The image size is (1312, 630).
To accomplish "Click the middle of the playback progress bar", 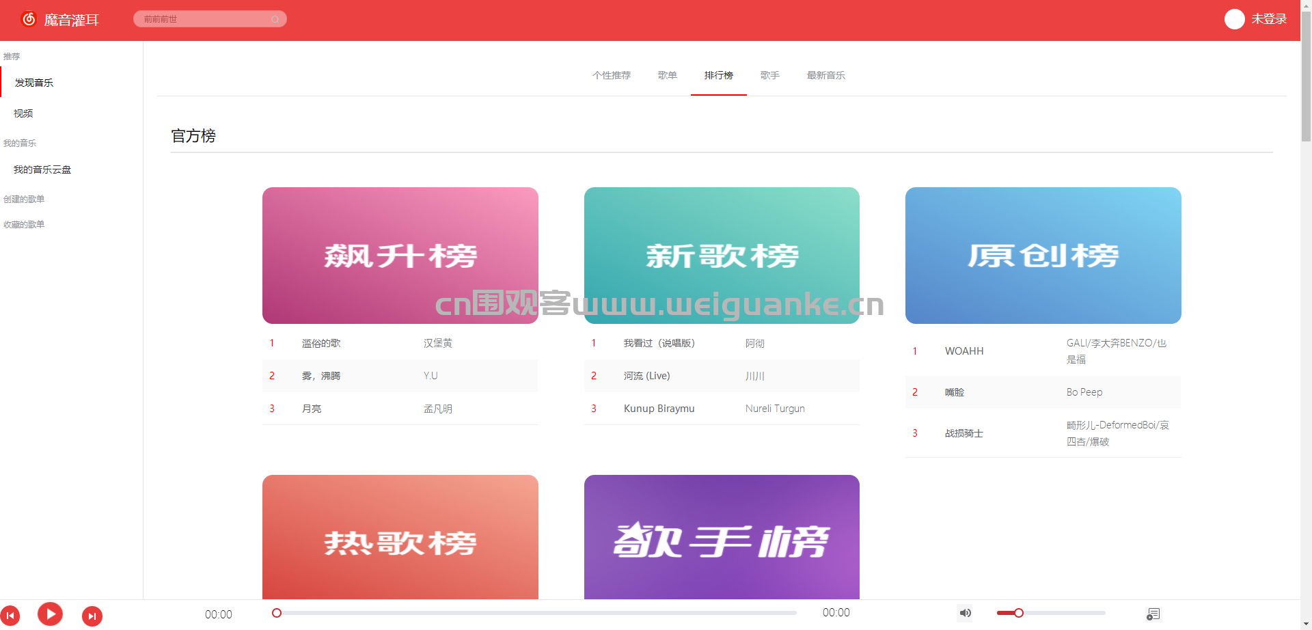I will (x=536, y=613).
